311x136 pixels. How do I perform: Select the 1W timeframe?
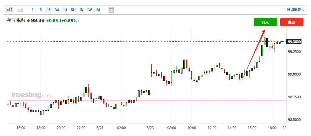pos(89,10)
